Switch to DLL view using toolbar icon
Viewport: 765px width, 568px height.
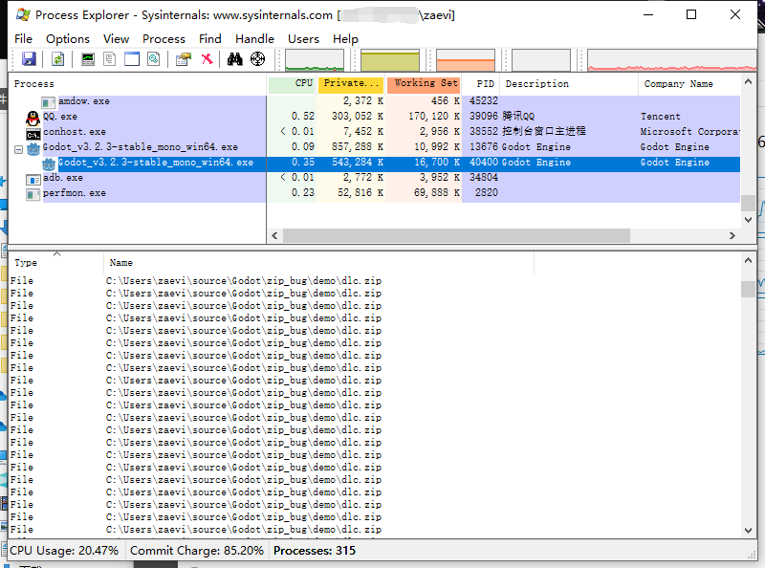[152, 58]
